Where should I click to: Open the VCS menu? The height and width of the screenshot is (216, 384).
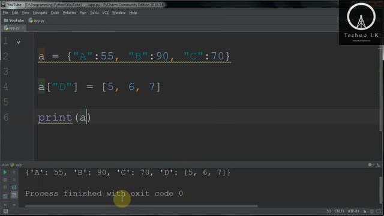106,13
